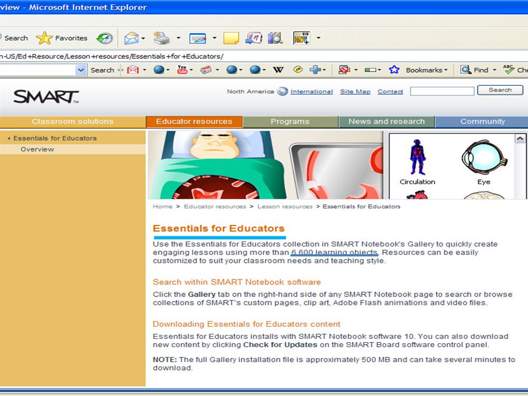The width and height of the screenshot is (528, 396).
Task: Click the site Search button
Action: click(500, 90)
